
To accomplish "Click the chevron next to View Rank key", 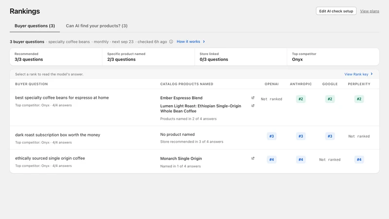I will click(371, 74).
